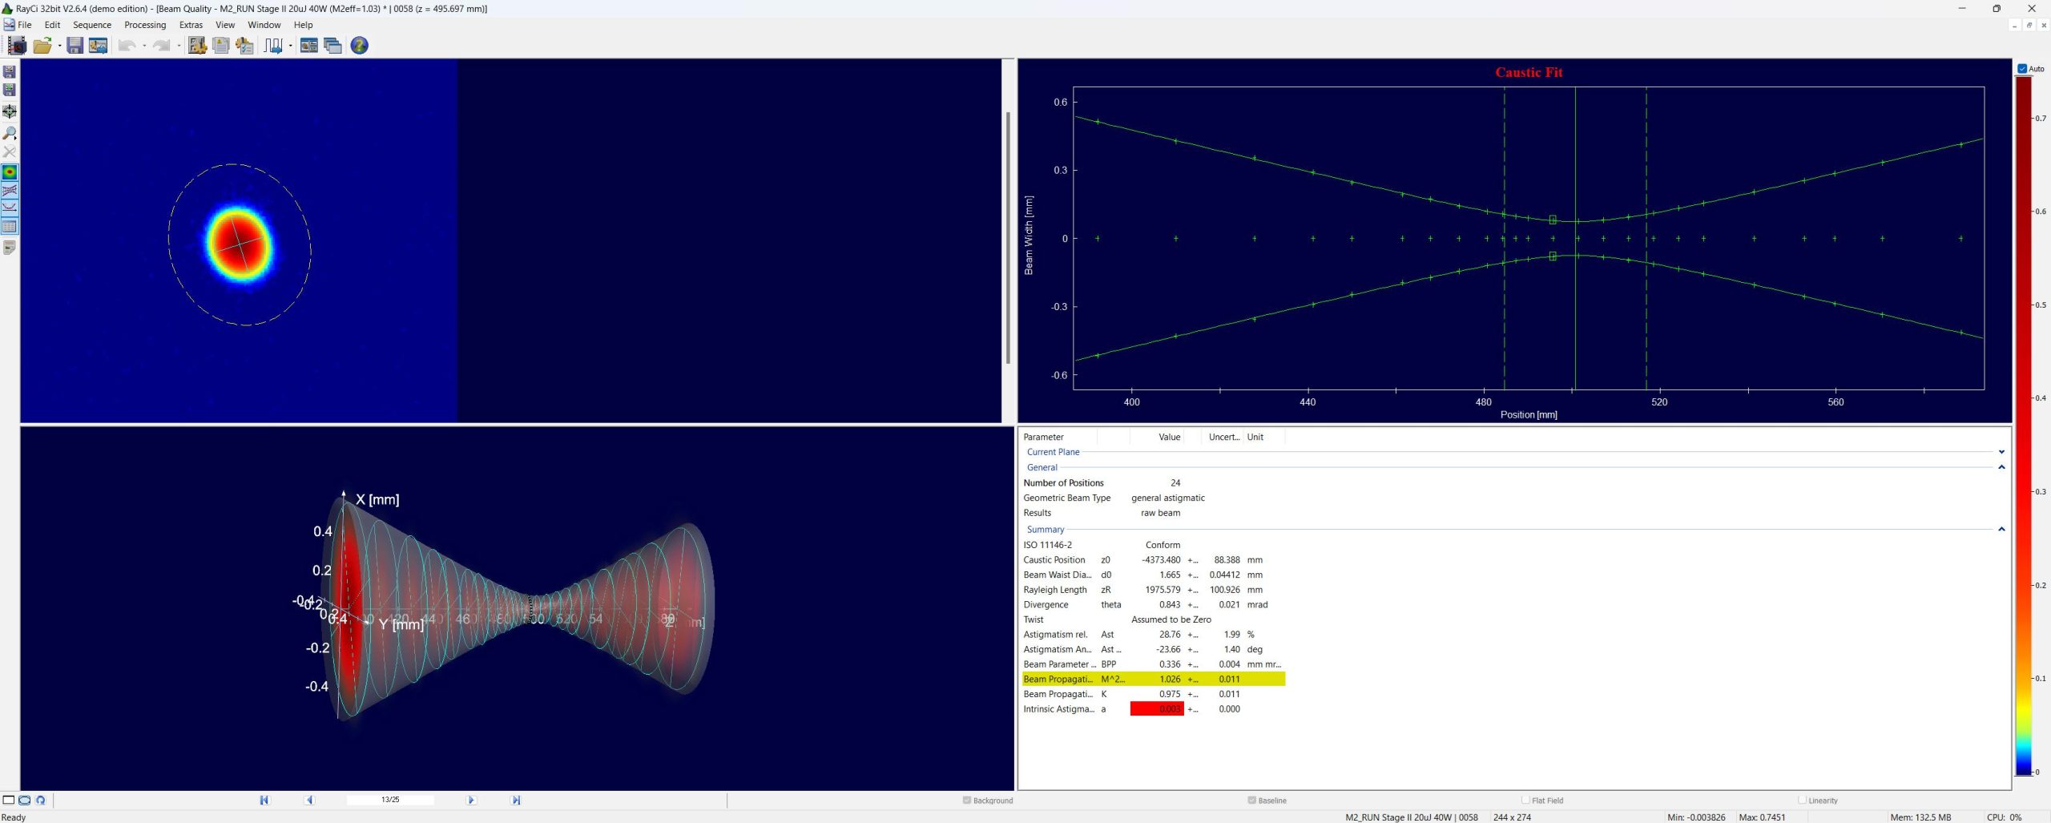The height and width of the screenshot is (823, 2051).
Task: Click the cascade windows toolbar icon
Action: (x=332, y=46)
